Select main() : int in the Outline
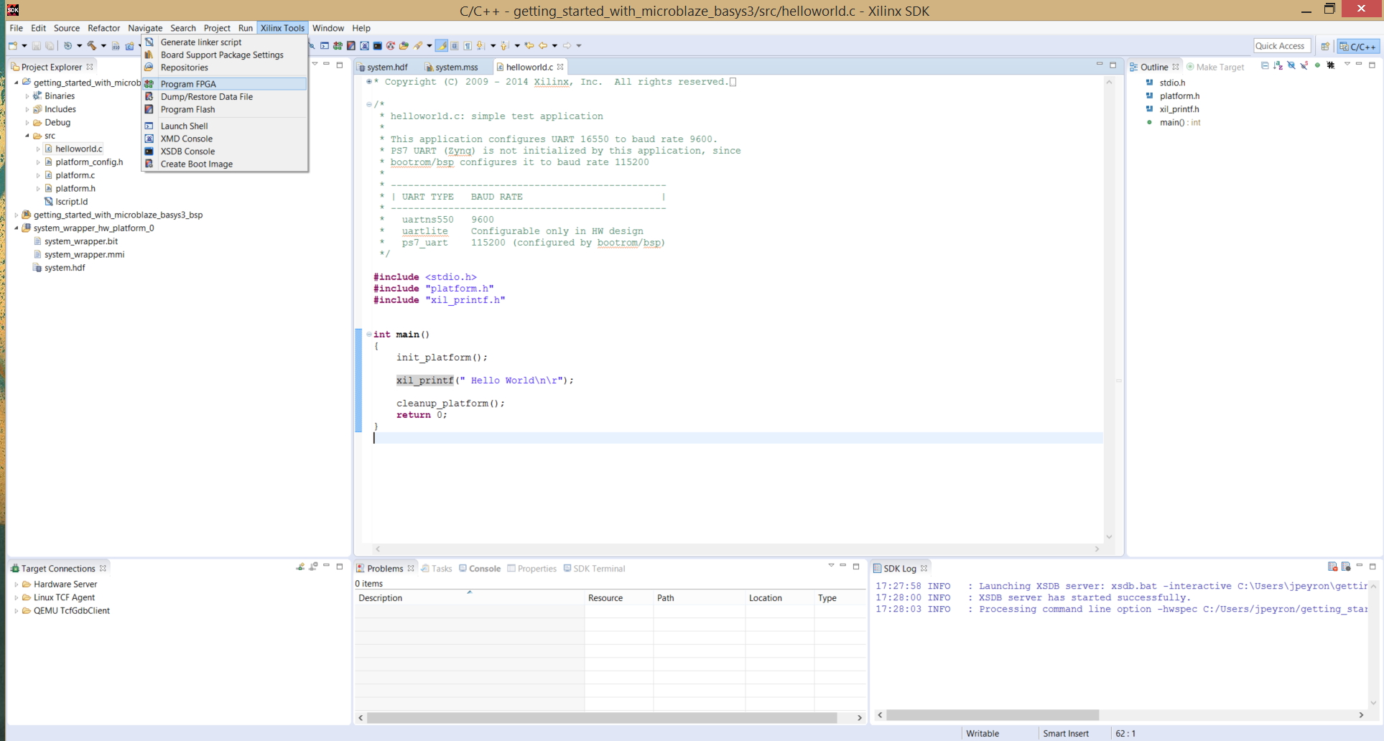 point(1180,123)
